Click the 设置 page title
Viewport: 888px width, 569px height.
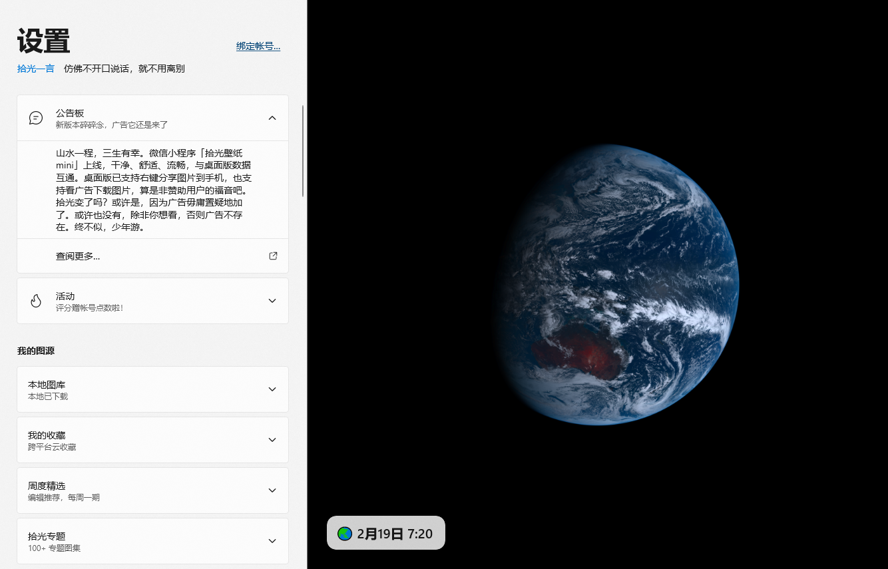click(x=44, y=41)
